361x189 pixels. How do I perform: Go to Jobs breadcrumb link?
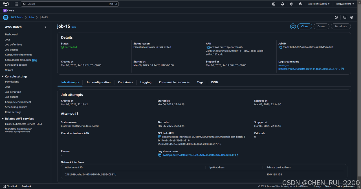coord(32,17)
